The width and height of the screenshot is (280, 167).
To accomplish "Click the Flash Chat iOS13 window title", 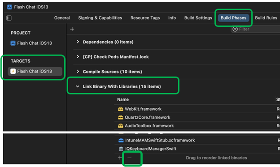I will 31,7.
